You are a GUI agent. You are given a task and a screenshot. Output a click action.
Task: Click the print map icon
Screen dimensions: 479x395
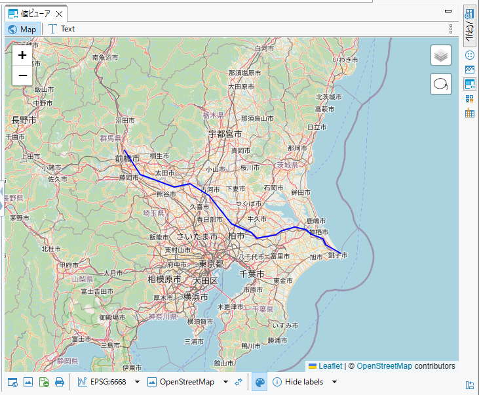[60, 383]
